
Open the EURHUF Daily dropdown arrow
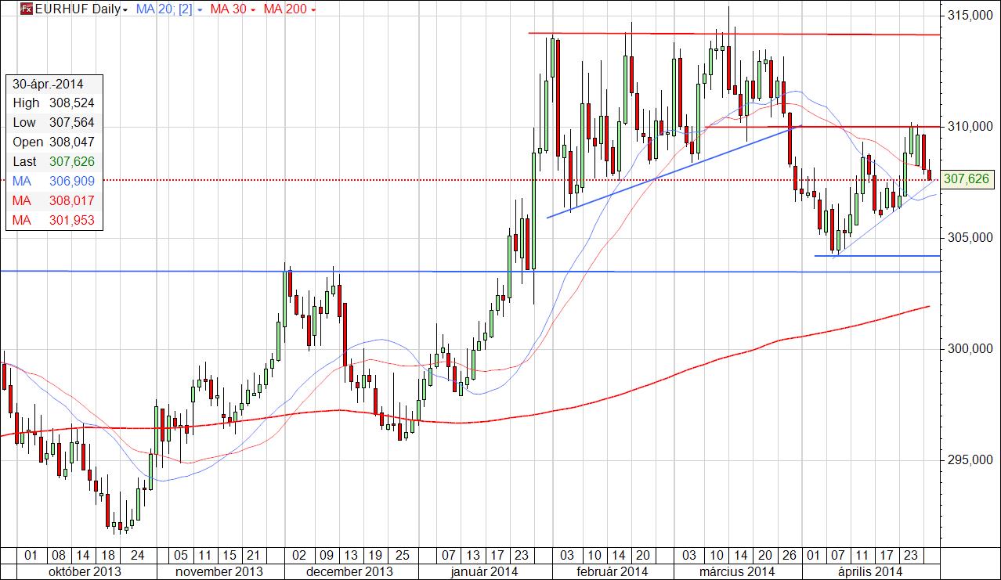pyautogui.click(x=126, y=10)
